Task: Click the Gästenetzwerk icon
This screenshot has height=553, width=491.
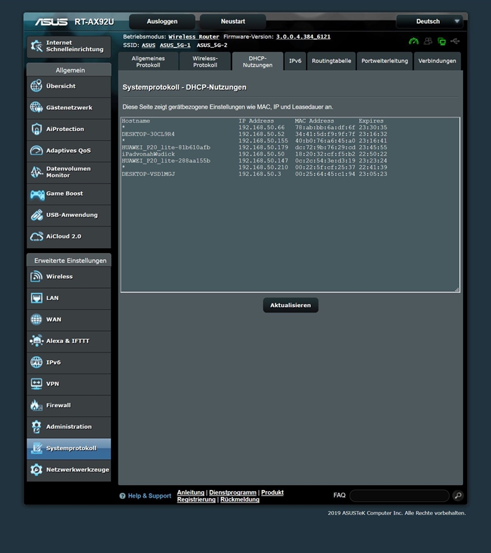Action: coord(36,107)
